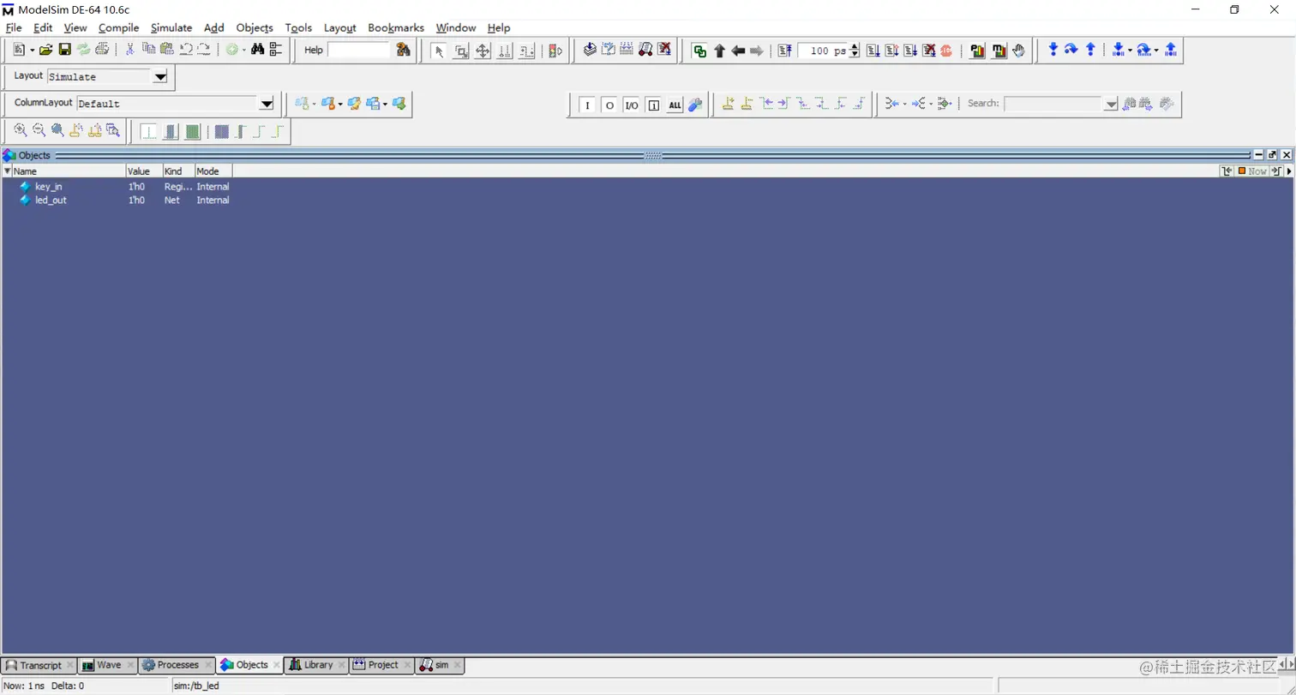Click the Mode column header
The width and height of the screenshot is (1296, 695).
[213, 171]
